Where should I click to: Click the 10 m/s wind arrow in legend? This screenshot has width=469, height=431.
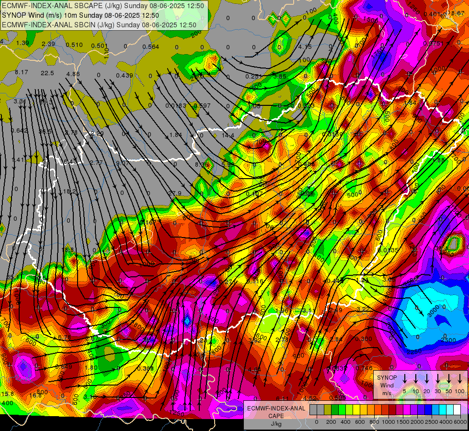click(416, 379)
